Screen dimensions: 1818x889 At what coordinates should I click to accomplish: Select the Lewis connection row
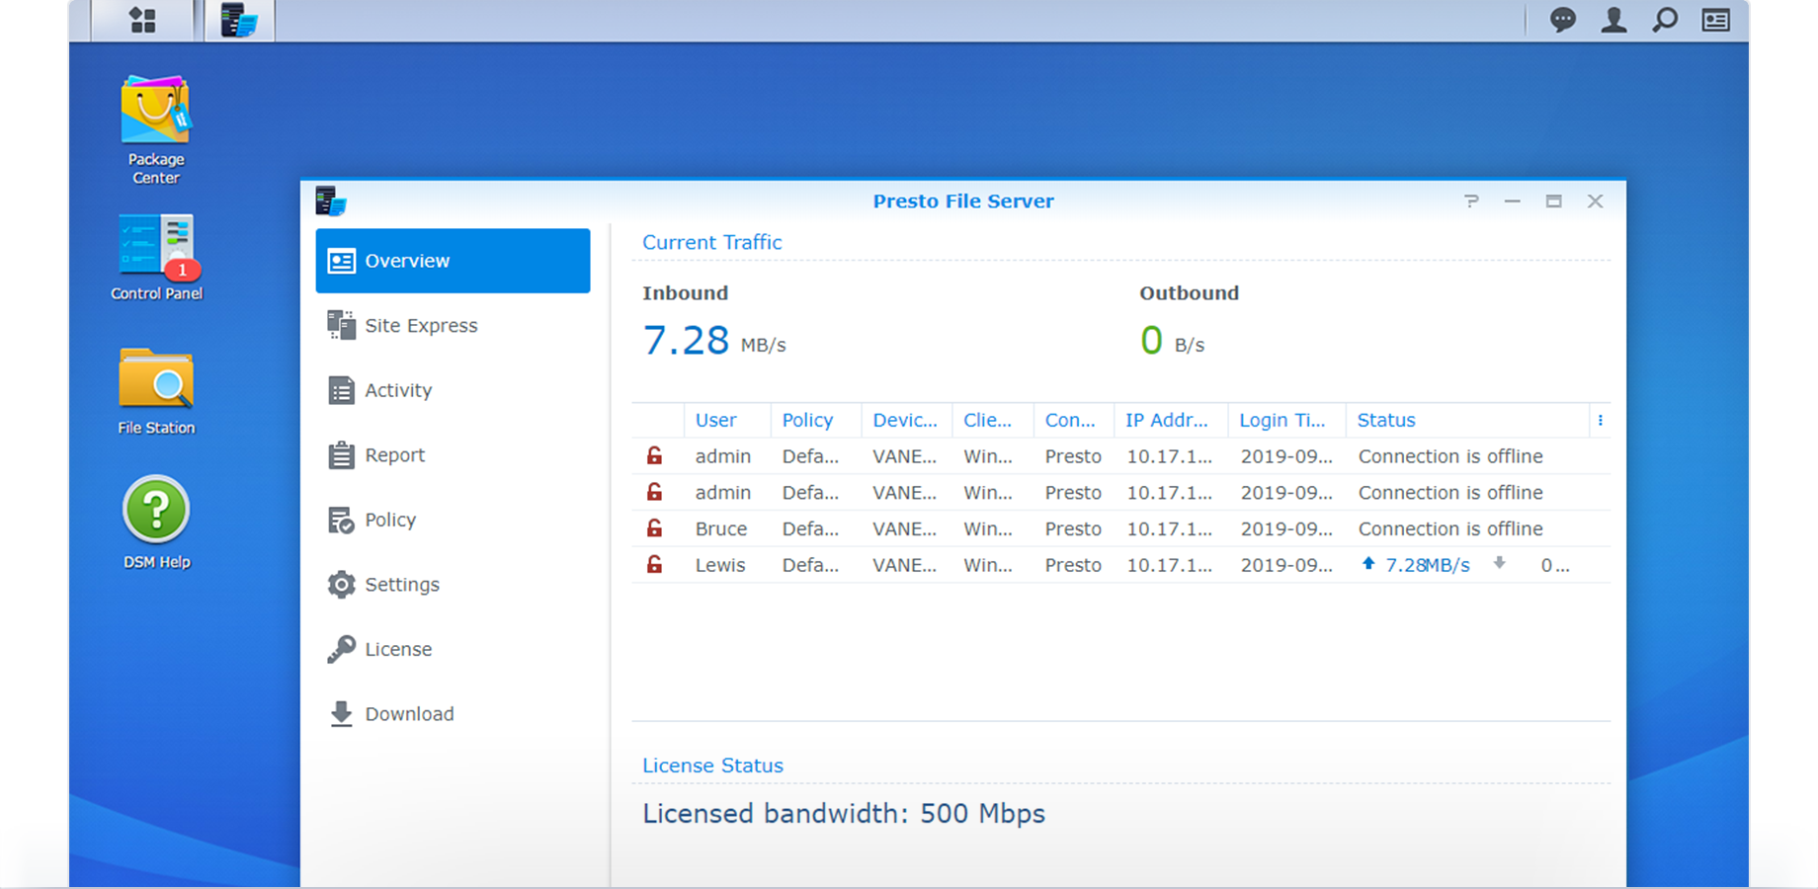pos(1120,565)
